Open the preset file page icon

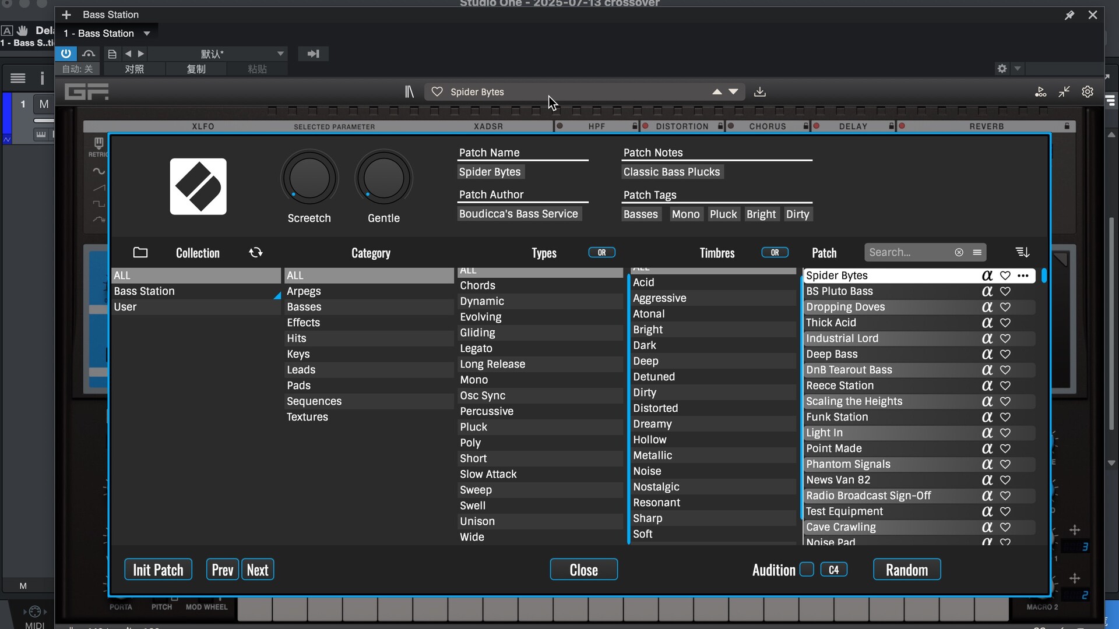click(112, 54)
